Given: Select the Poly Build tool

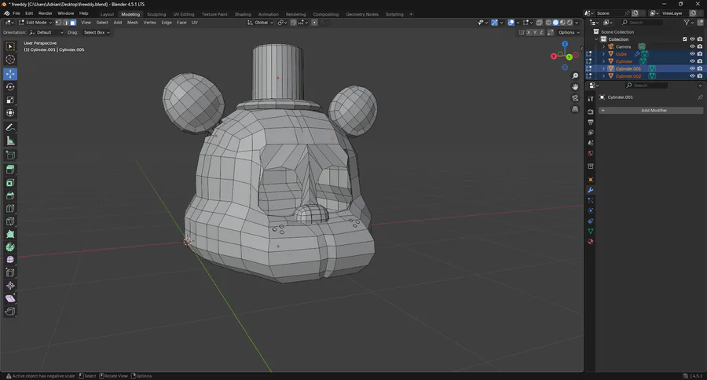Looking at the screenshot, I should tap(10, 235).
